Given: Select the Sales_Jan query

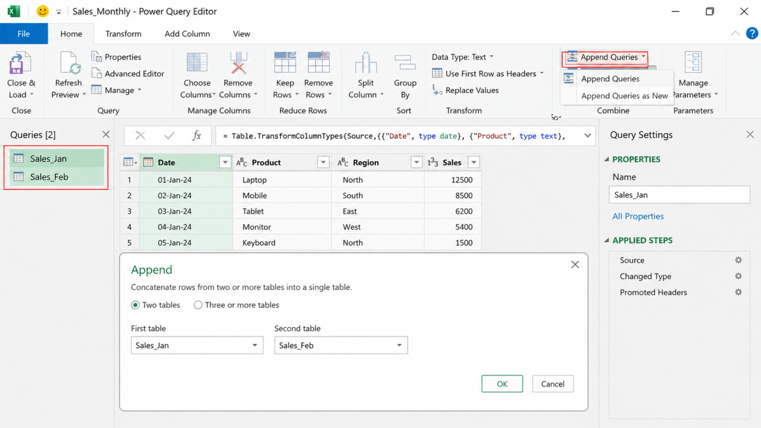Looking at the screenshot, I should (x=56, y=159).
